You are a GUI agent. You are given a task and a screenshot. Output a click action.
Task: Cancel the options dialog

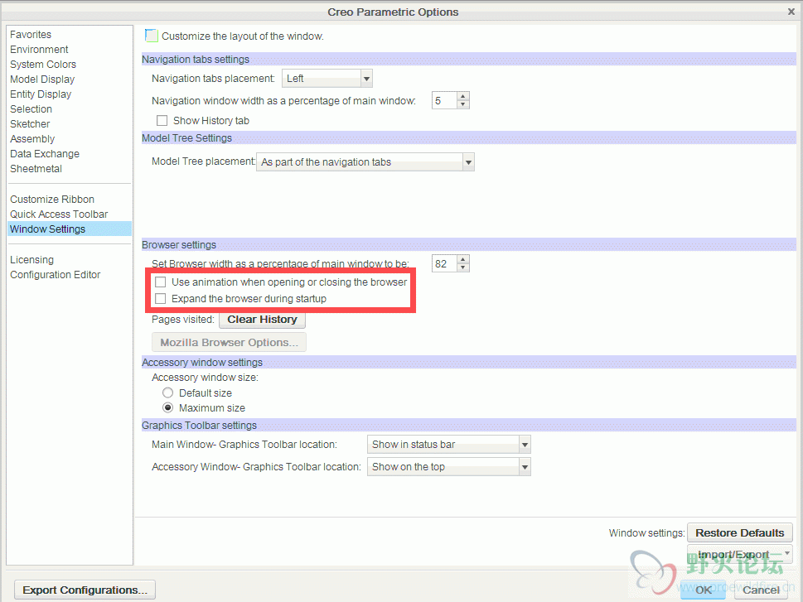(761, 590)
